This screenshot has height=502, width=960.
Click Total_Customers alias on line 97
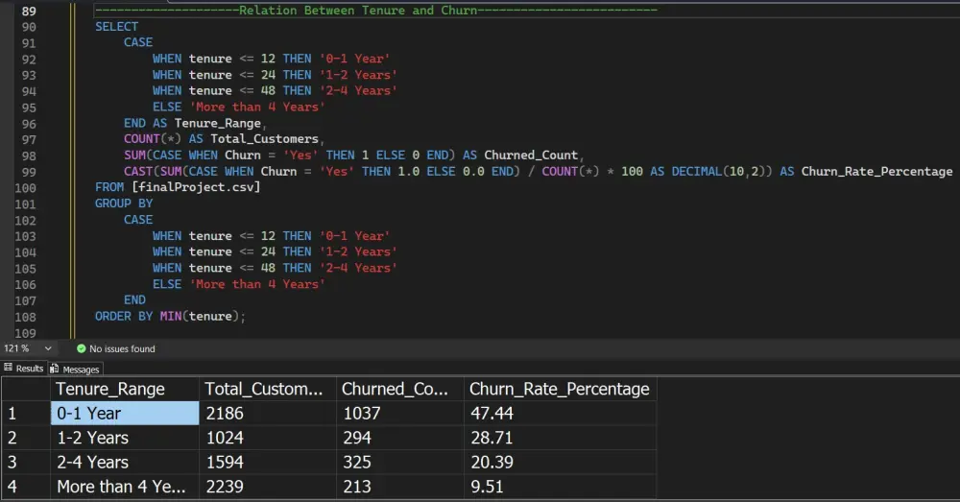(x=265, y=139)
